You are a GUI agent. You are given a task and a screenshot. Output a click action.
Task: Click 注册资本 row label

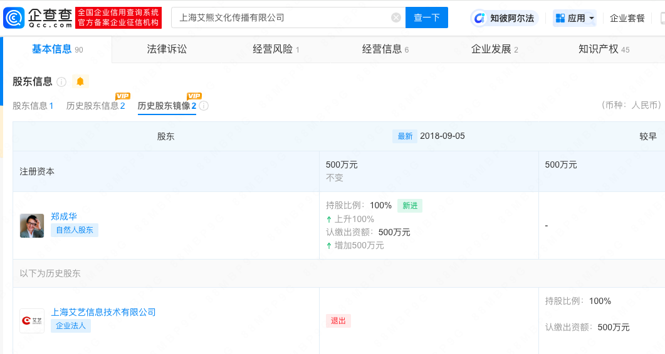click(37, 171)
